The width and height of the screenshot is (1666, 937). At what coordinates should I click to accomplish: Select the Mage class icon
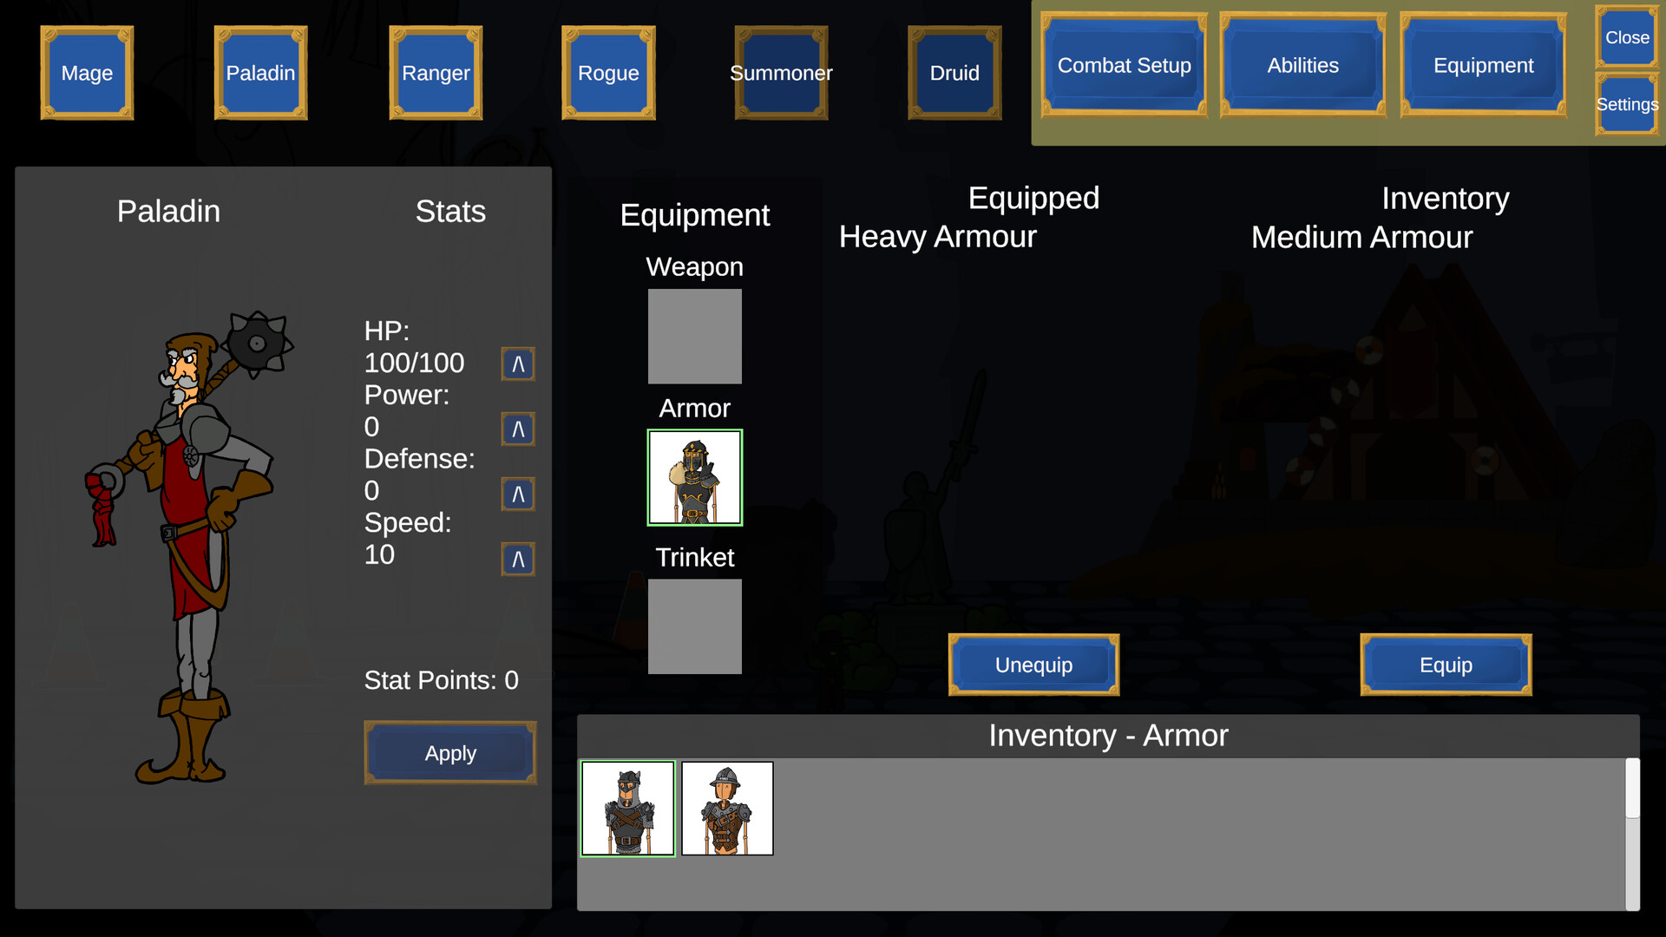click(86, 73)
